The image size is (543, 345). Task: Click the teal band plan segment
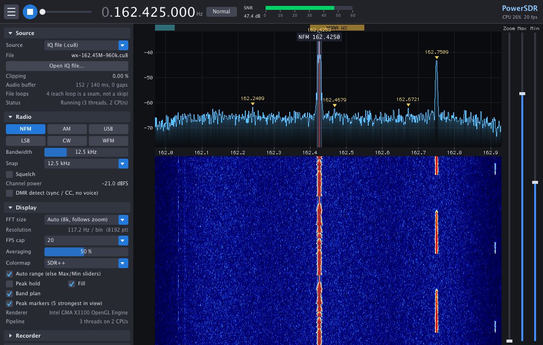coord(165,28)
